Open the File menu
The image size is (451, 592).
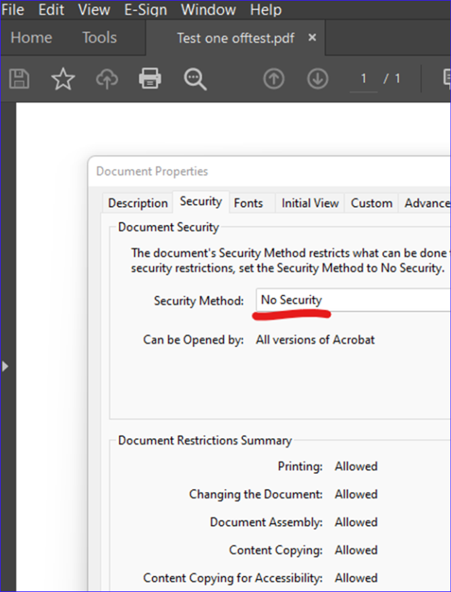12,9
